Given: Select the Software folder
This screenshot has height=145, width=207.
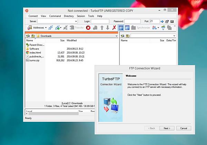Looking at the screenshot, I should tap(33, 49).
